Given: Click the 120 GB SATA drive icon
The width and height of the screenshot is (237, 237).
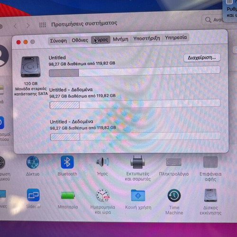Looking at the screenshot, I should click(x=30, y=67).
